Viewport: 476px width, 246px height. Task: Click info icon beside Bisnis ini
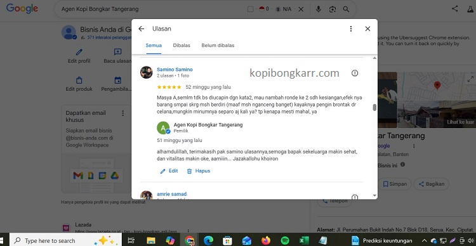click(x=402, y=164)
